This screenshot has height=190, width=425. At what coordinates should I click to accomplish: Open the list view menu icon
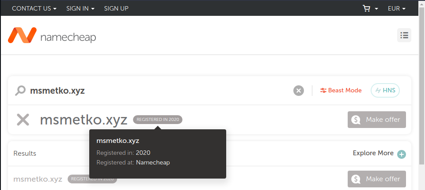[404, 36]
